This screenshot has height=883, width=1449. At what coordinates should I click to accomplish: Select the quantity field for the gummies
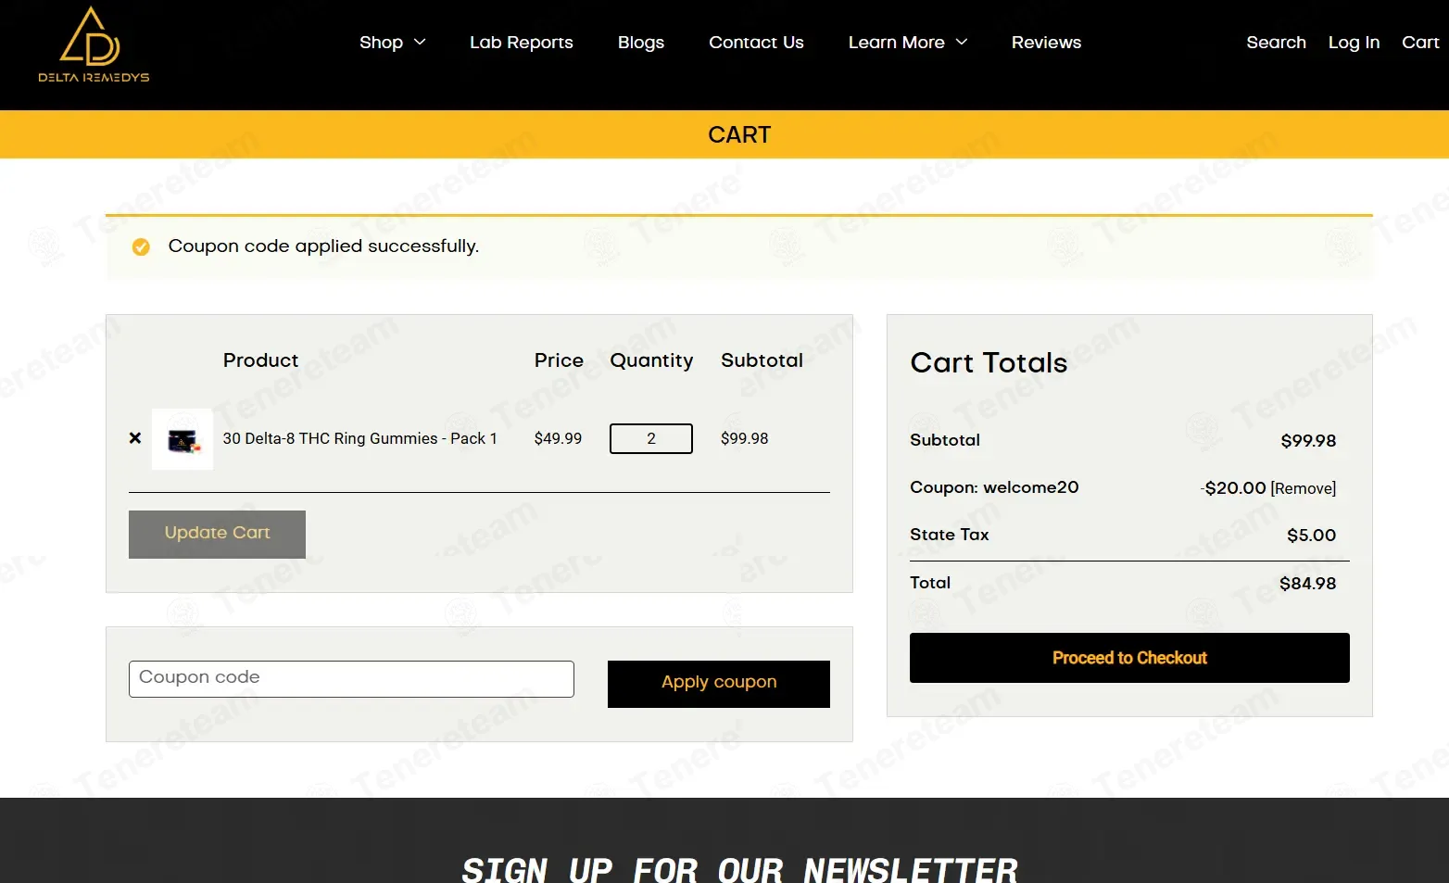click(x=651, y=438)
